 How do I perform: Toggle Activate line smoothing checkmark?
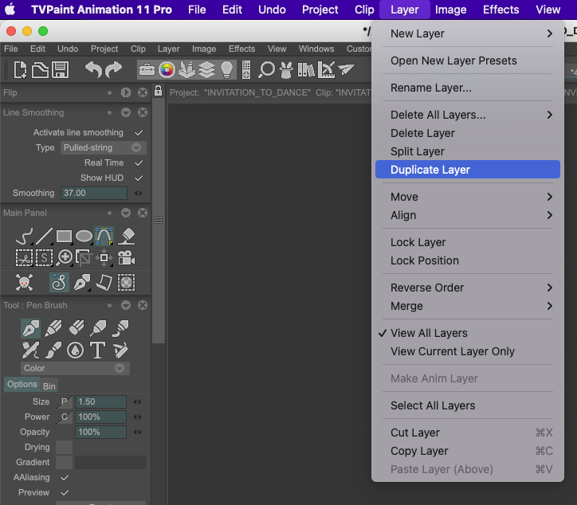click(x=139, y=132)
